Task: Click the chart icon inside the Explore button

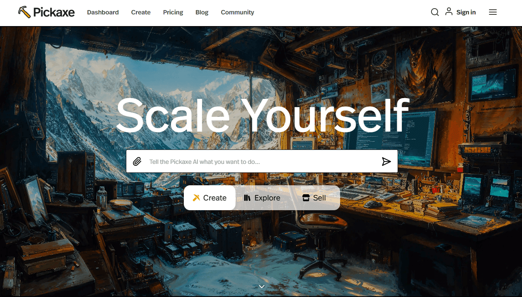Action: [x=248, y=197]
